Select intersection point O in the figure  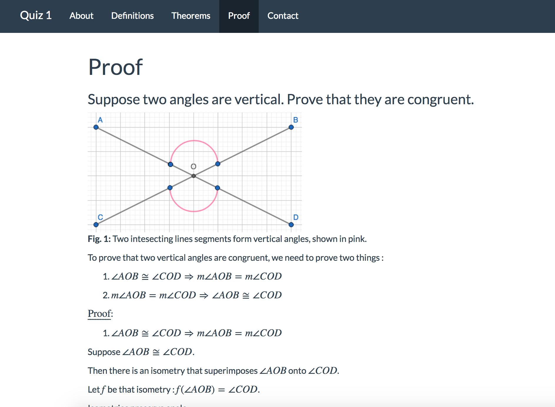[194, 176]
